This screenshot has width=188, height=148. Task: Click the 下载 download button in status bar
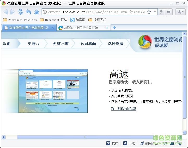click(x=129, y=143)
